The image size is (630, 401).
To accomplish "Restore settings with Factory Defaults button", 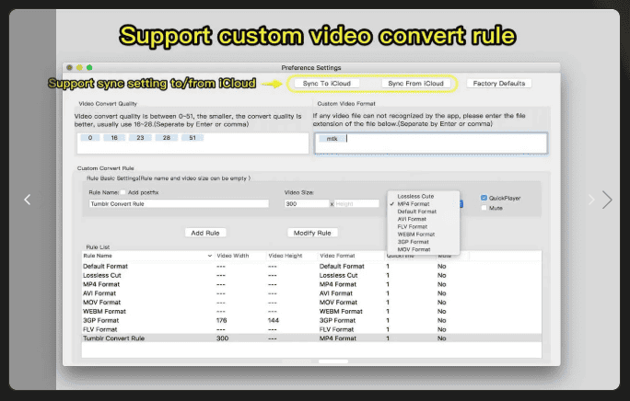I will (x=499, y=84).
